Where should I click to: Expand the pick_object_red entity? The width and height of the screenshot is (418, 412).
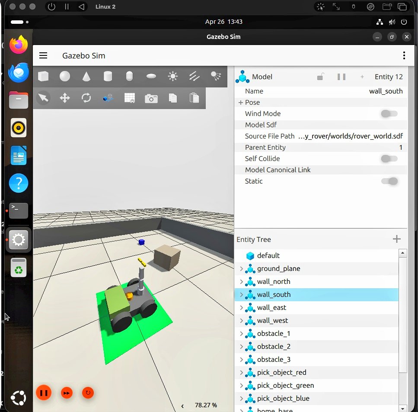tap(241, 373)
